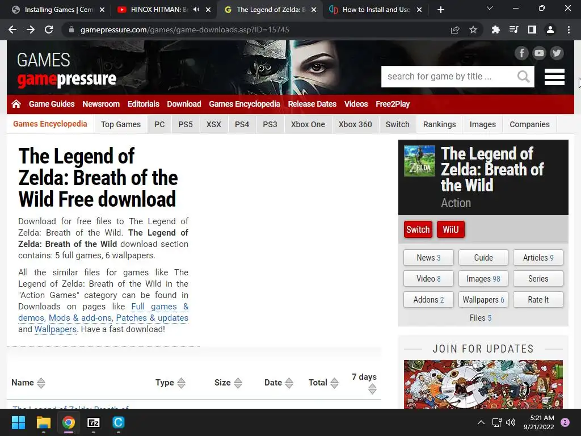Open gamepressure YouTube channel icon

coord(539,53)
